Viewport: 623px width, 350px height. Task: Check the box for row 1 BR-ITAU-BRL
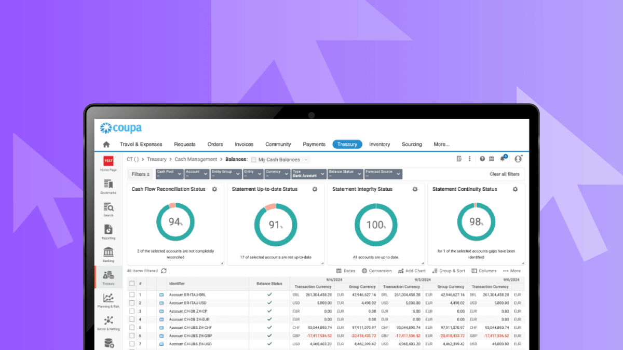point(132,295)
